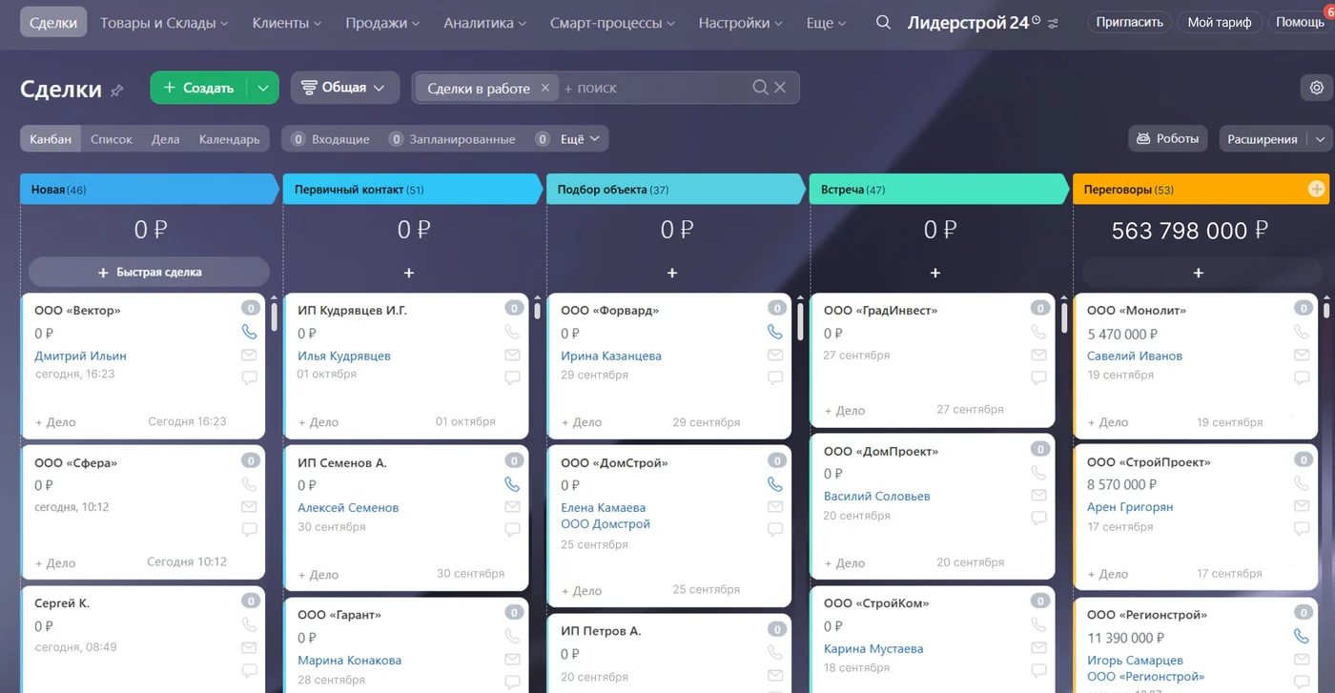Open the Расширения dropdown arrow
Screen dimensions: 1335x693
click(1321, 139)
